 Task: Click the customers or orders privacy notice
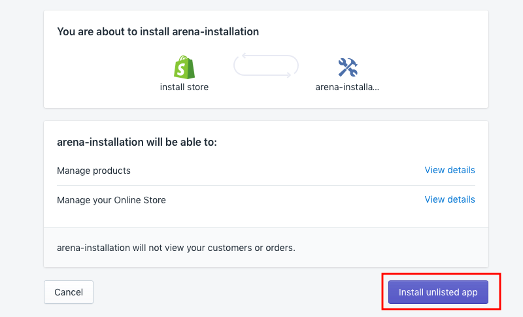point(176,248)
